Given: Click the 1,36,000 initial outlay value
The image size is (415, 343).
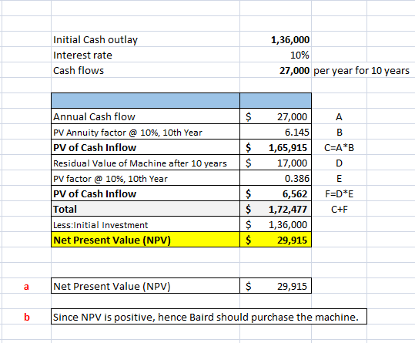Looking at the screenshot, I should click(x=290, y=40).
